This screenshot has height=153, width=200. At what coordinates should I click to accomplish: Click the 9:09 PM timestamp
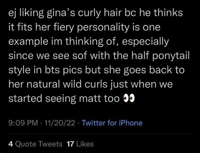(x=23, y=123)
